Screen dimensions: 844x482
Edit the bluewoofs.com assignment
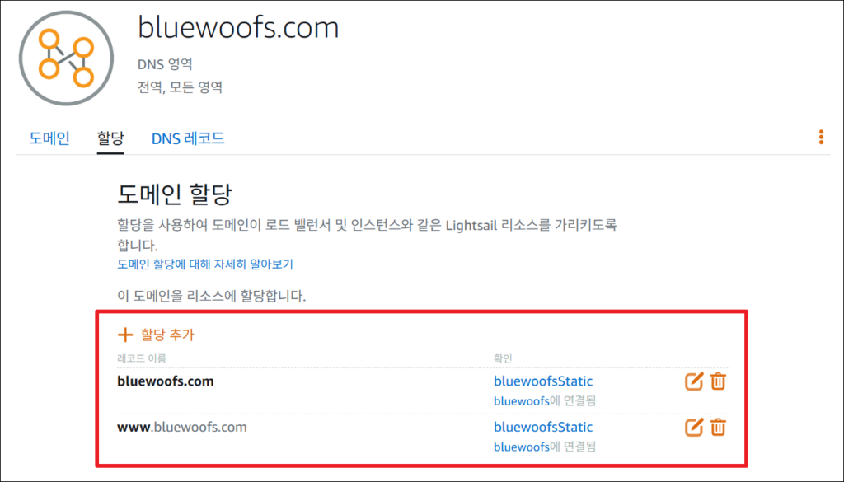pyautogui.click(x=694, y=381)
